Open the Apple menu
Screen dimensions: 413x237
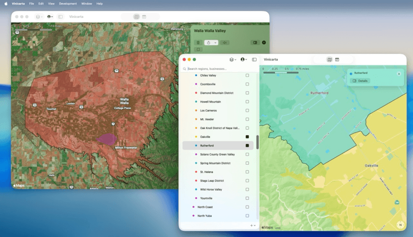[6, 4]
